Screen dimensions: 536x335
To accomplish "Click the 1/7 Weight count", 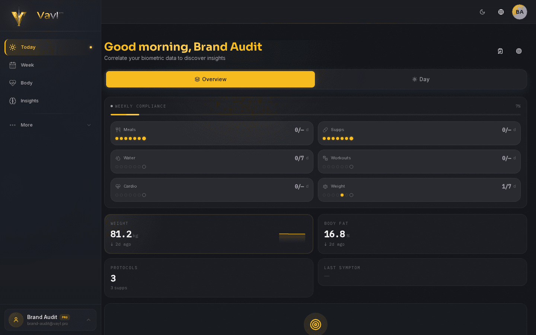I will coord(506,186).
